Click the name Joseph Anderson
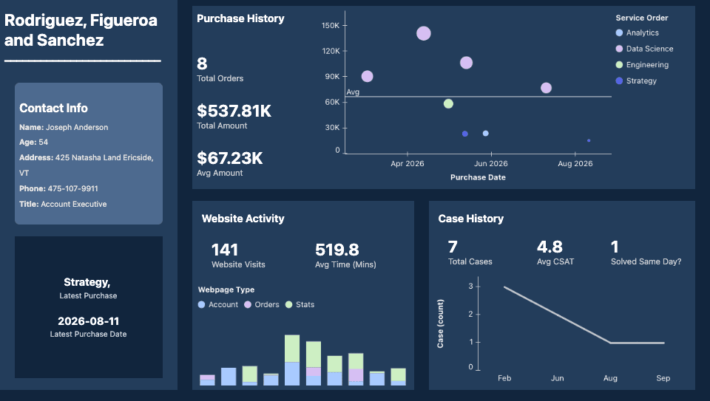 click(x=77, y=128)
